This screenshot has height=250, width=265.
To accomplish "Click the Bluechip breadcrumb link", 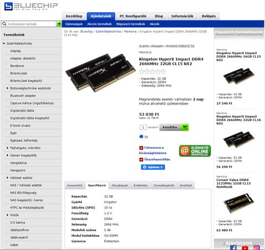I will 86,32.
